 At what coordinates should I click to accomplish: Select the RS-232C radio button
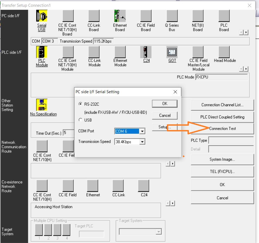tap(80, 104)
